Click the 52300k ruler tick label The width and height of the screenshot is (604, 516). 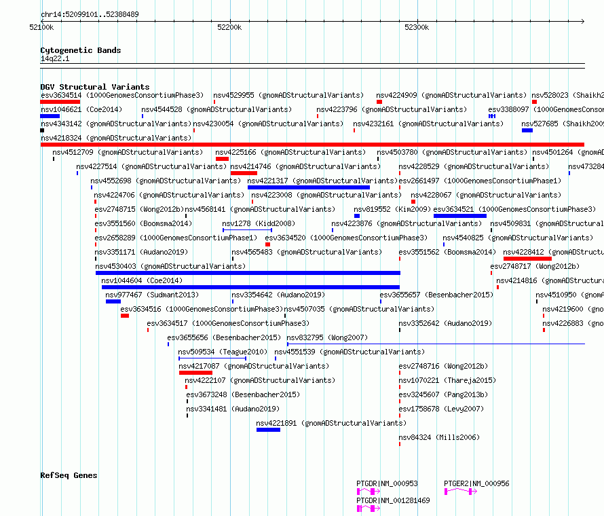(417, 27)
